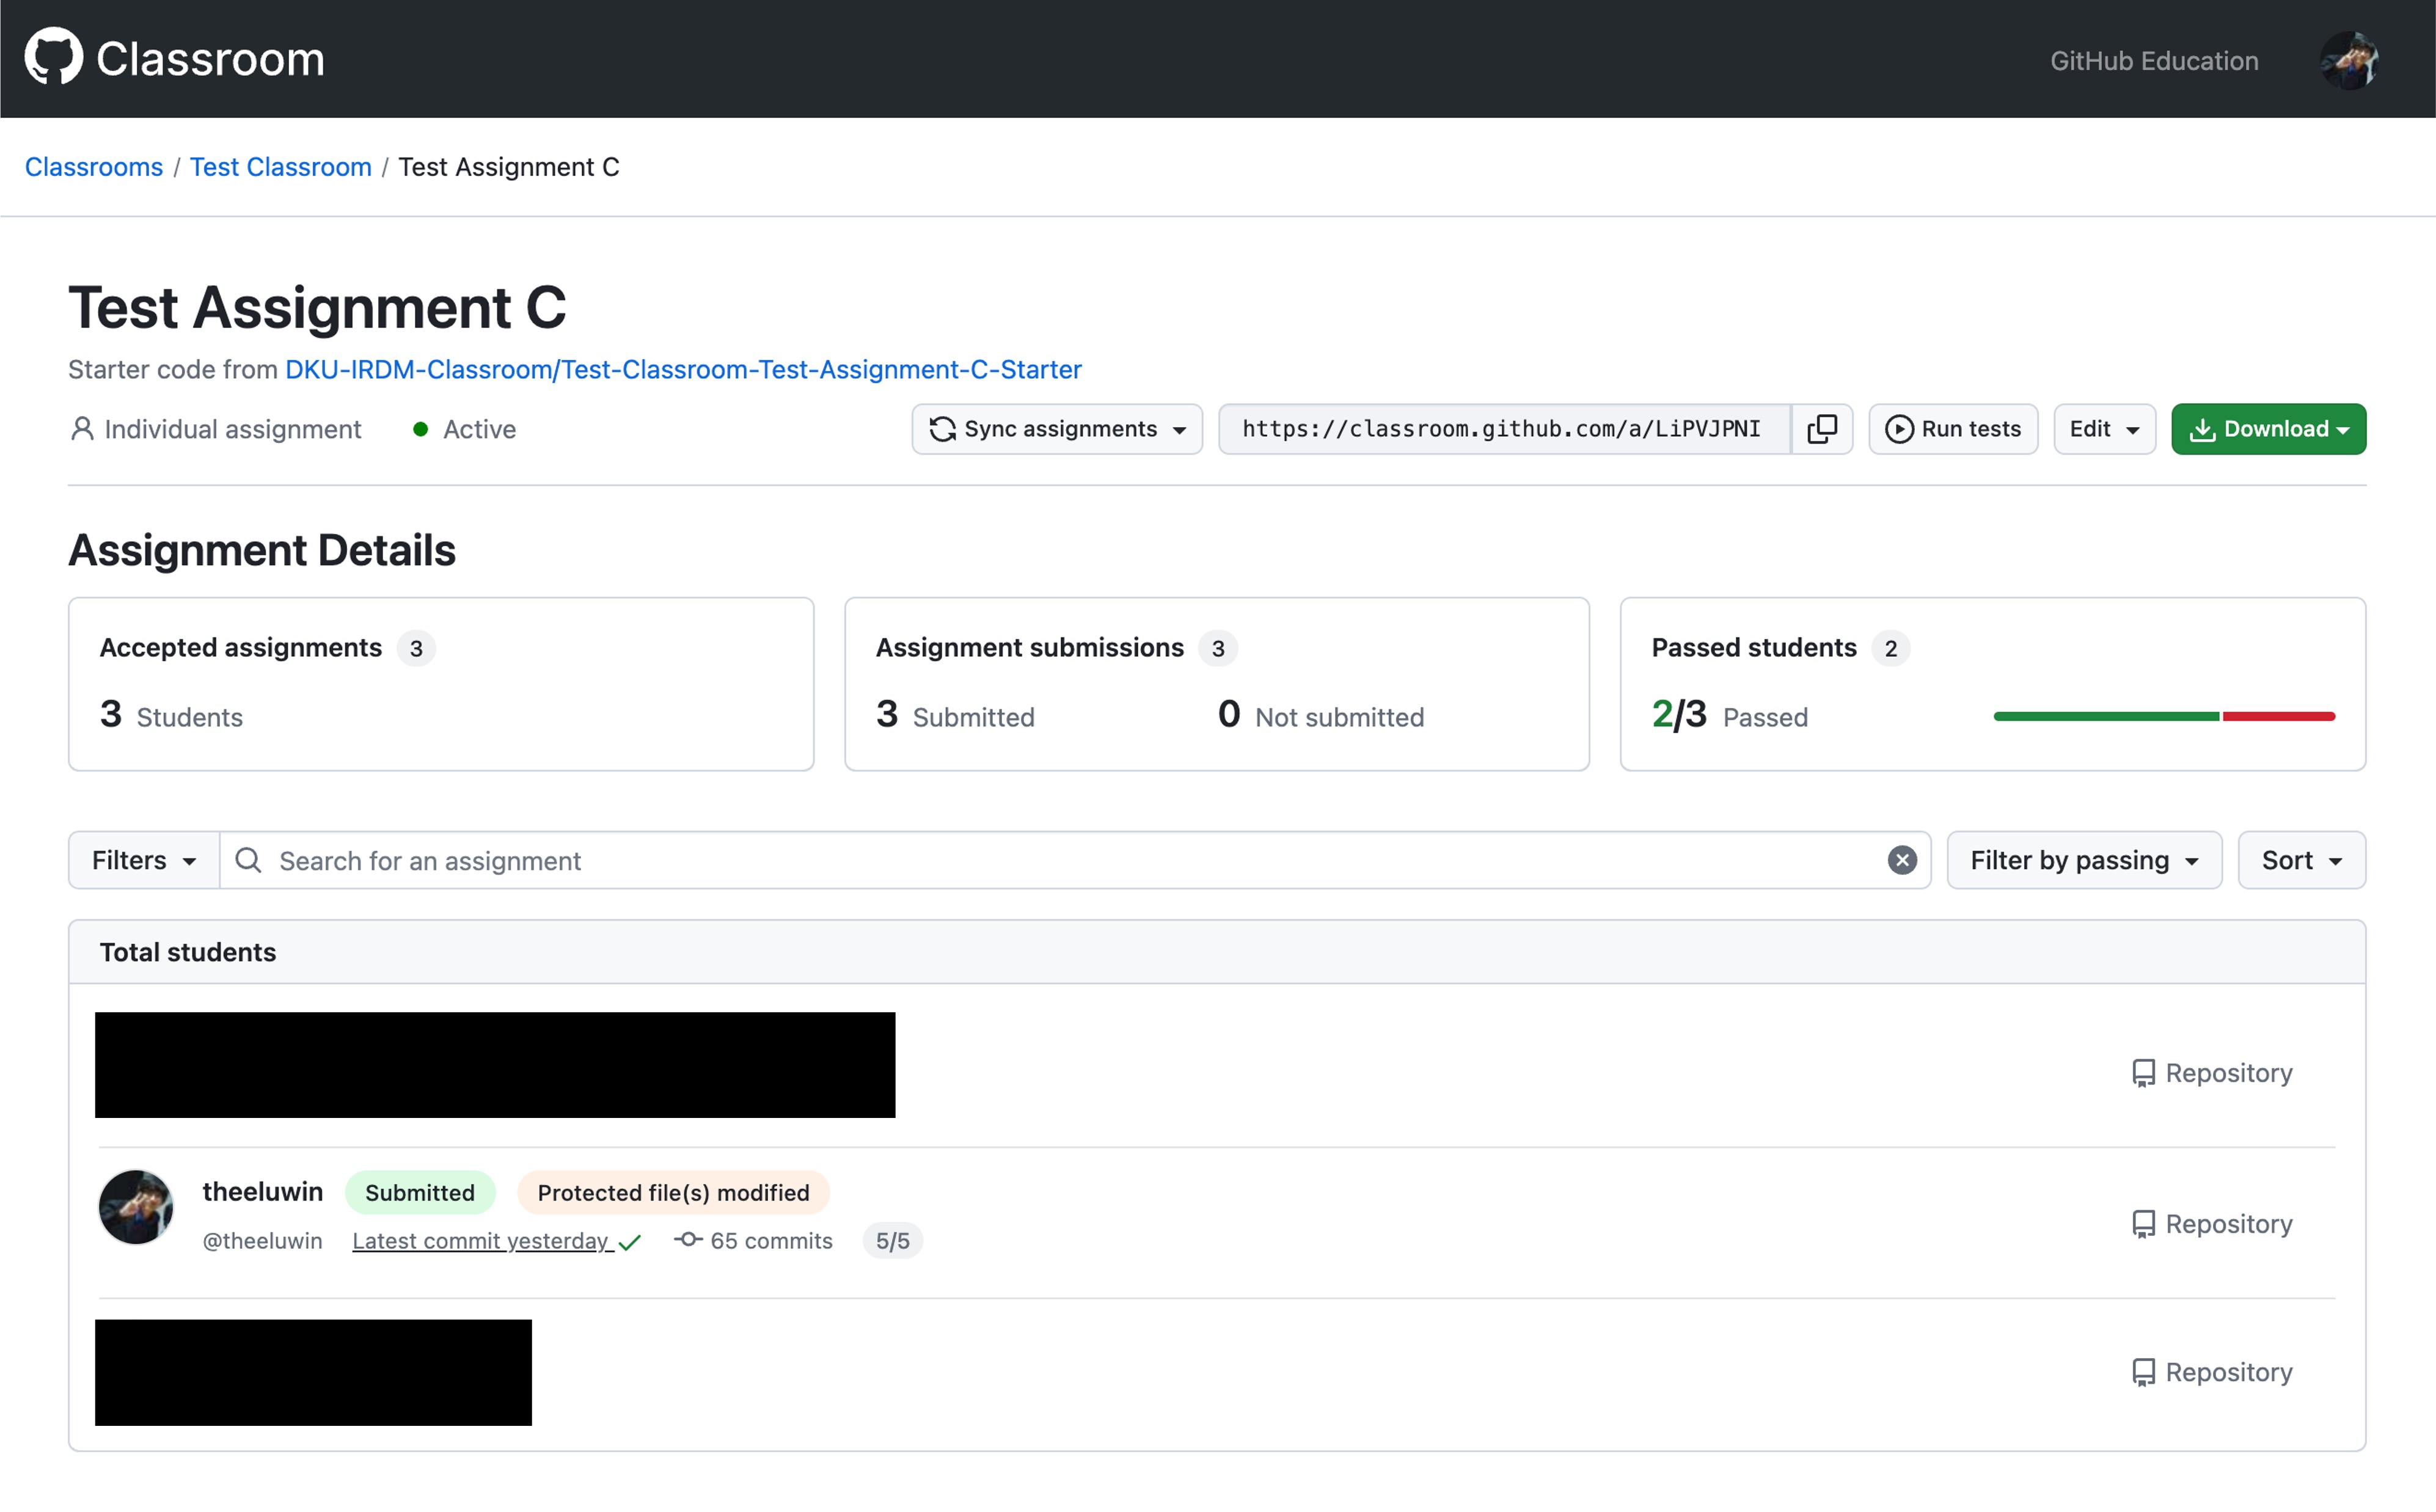
Task: Click the Assignment submissions count badge
Action: click(1218, 648)
